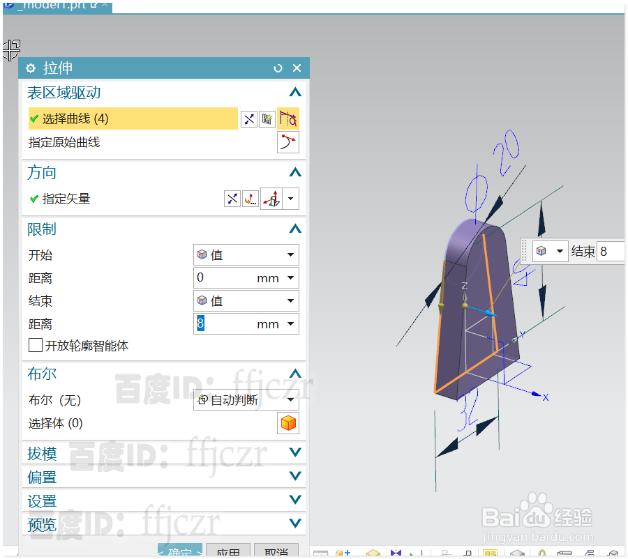This screenshot has height=559, width=628.
Task: Collapse the 方向 section
Action: point(295,172)
